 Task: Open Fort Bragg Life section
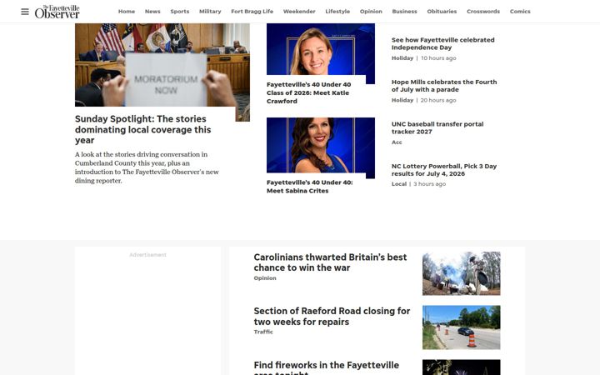(x=252, y=12)
